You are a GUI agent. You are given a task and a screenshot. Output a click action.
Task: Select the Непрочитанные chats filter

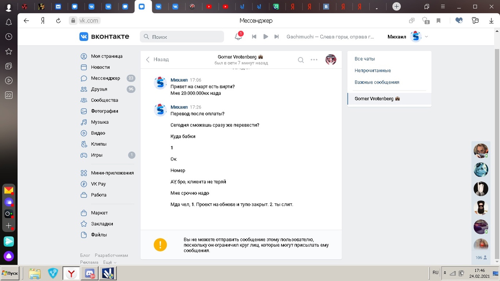tap(373, 71)
